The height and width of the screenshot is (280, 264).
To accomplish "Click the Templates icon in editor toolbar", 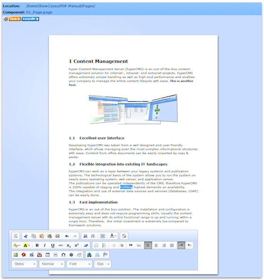I will click(x=16, y=236).
